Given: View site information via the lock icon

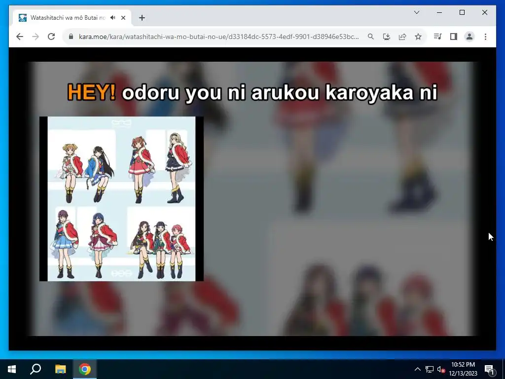Looking at the screenshot, I should 71,37.
